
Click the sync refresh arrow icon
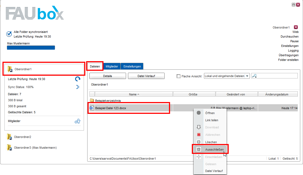coord(78,79)
